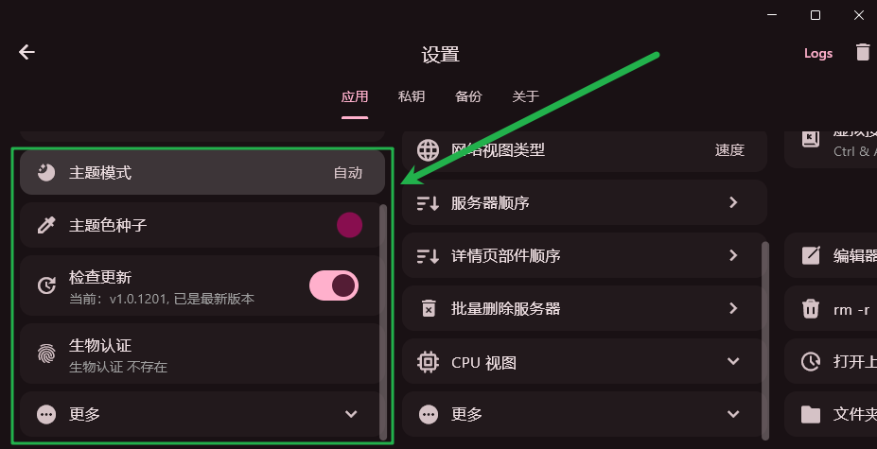Expand the CPU 视图 section
877x449 pixels.
click(733, 362)
